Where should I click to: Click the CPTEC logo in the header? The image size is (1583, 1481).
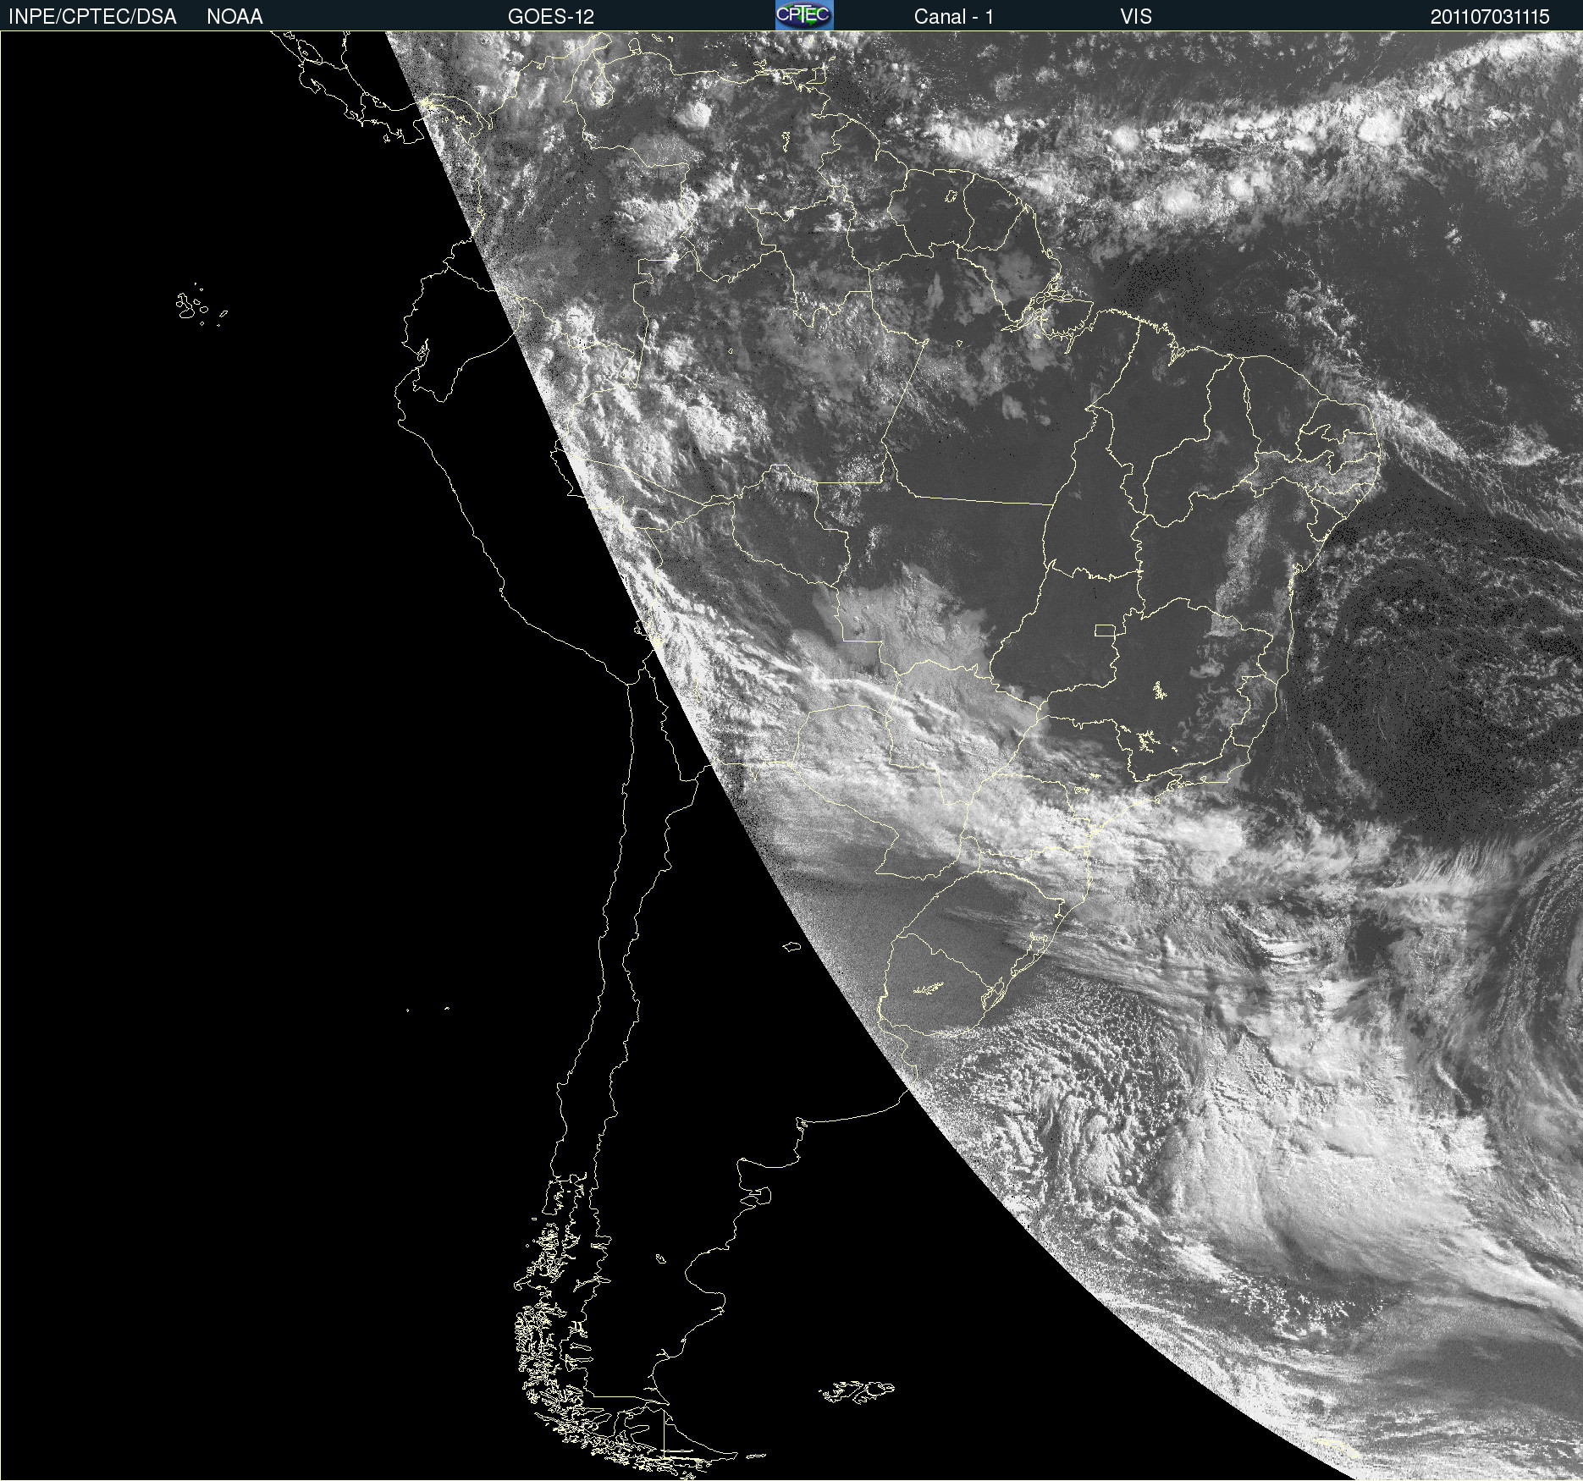[804, 15]
